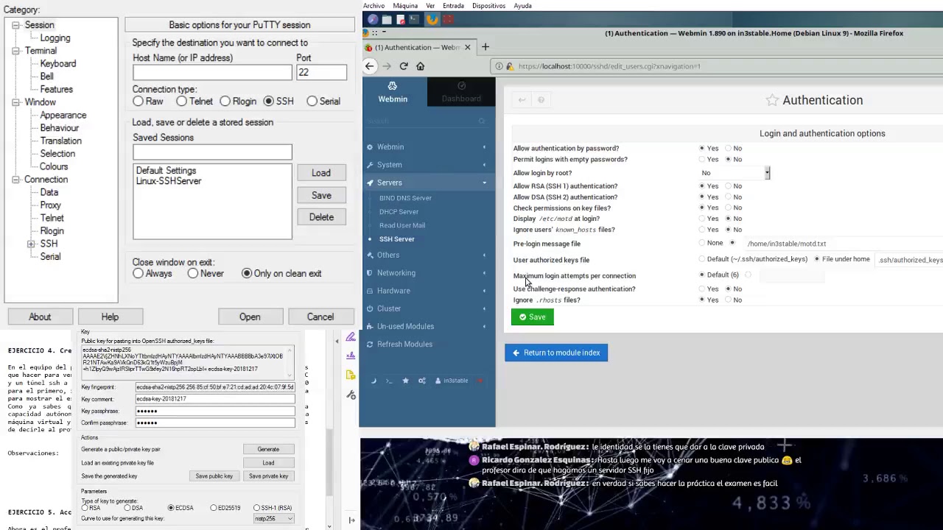Choose Always close window on exit

tap(139, 274)
